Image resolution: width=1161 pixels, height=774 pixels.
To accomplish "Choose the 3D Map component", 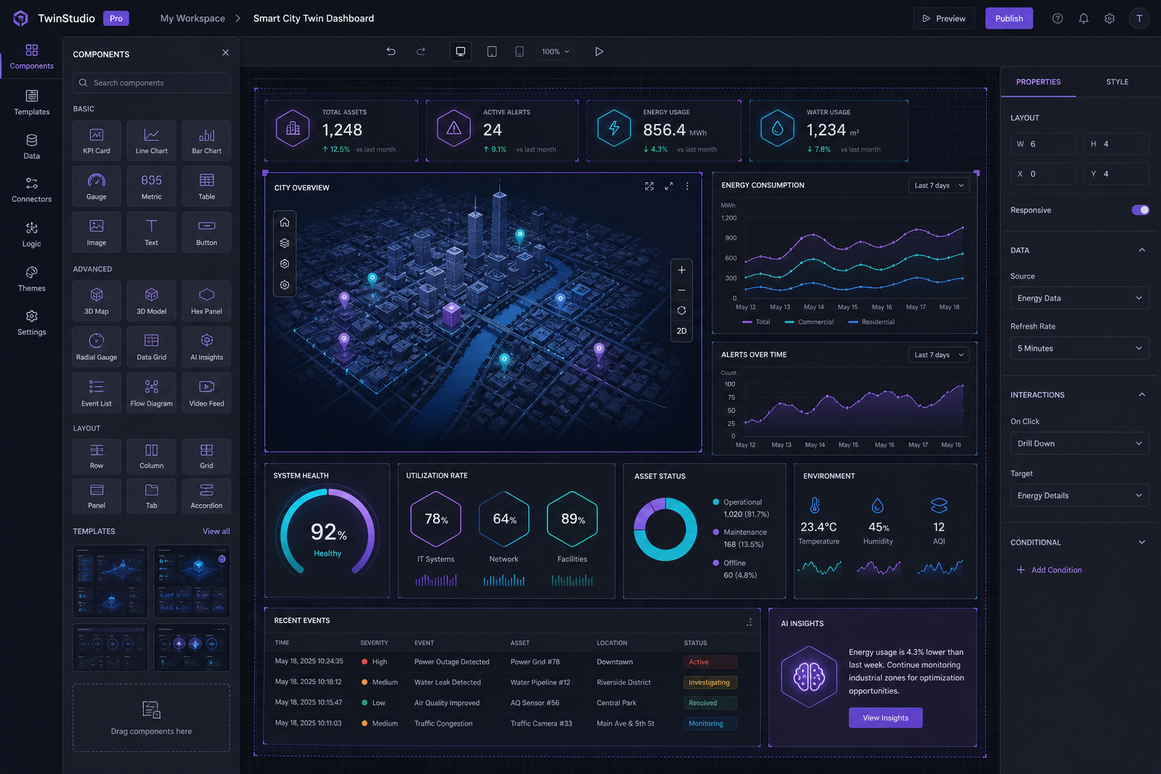I will coord(97,301).
